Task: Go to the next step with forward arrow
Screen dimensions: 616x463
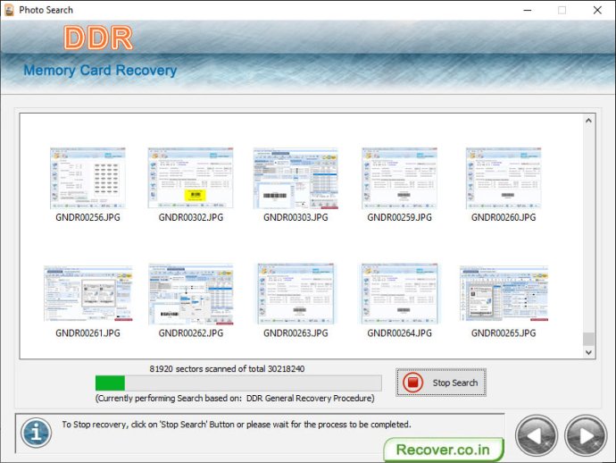Action: coord(586,436)
